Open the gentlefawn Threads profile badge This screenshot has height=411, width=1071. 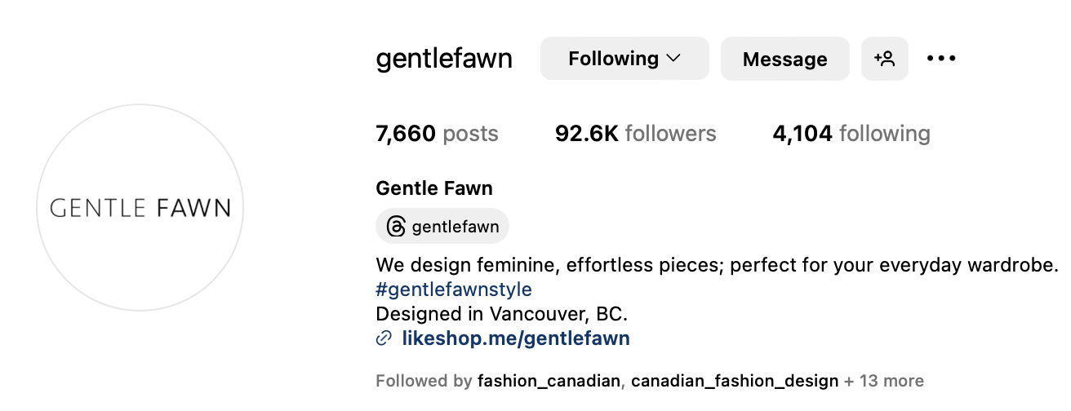pos(442,227)
